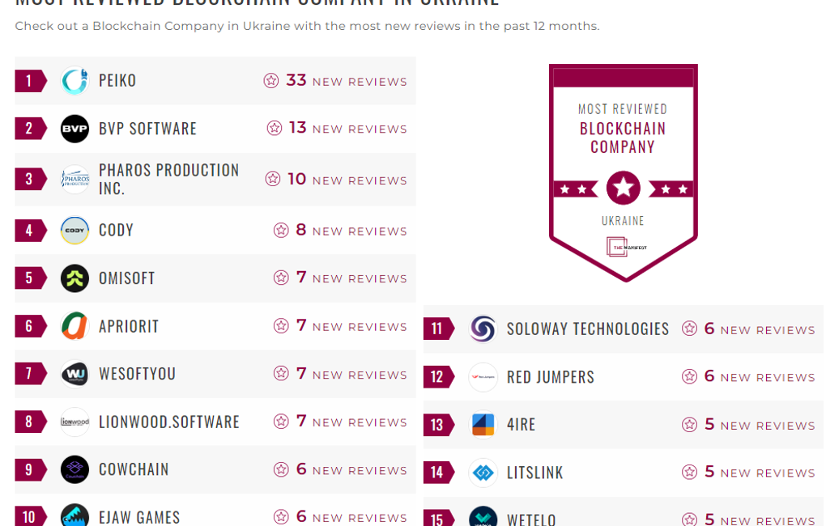Screen dimensions: 826x526
Task: Click BVP Software's 13 new reviews text
Action: (347, 128)
